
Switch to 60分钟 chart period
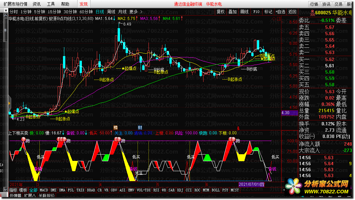coord(86,12)
